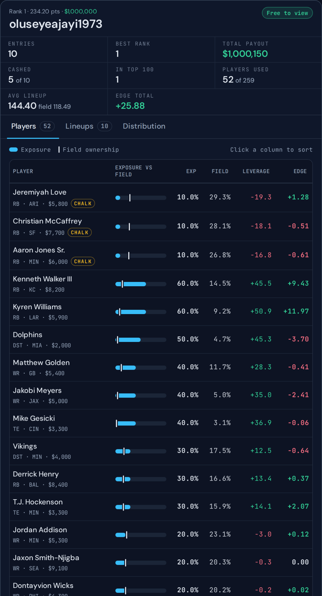Click the +25.88 edge total value
Viewport: 322px width, 596px height.
[x=130, y=106]
